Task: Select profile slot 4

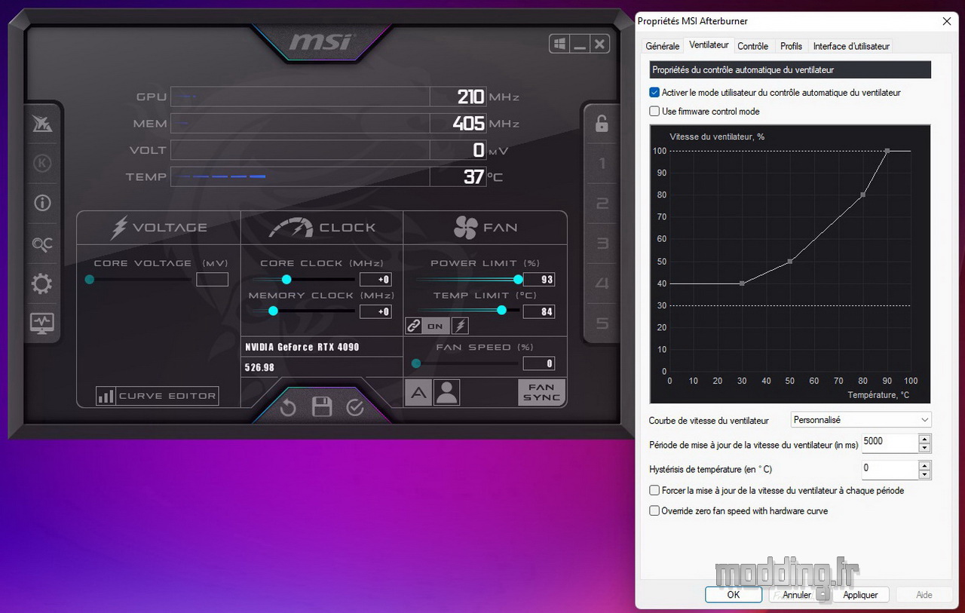Action: (602, 284)
